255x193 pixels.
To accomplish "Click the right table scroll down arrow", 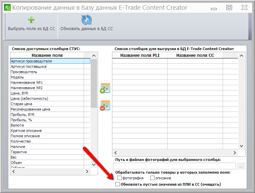I will pyautogui.click(x=242, y=146).
